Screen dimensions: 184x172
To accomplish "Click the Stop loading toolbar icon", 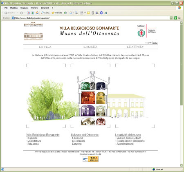I will click(x=28, y=13).
